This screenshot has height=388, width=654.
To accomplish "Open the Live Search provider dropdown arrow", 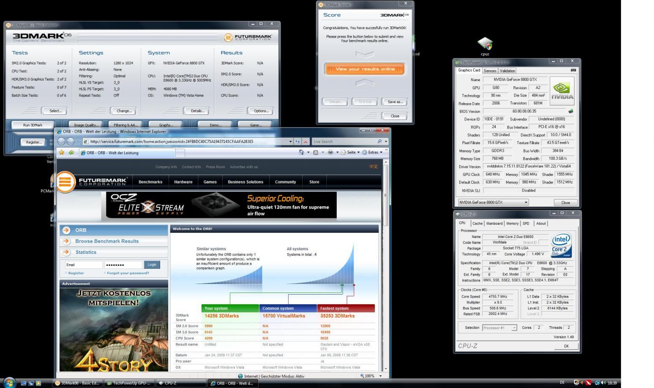I will 386,142.
